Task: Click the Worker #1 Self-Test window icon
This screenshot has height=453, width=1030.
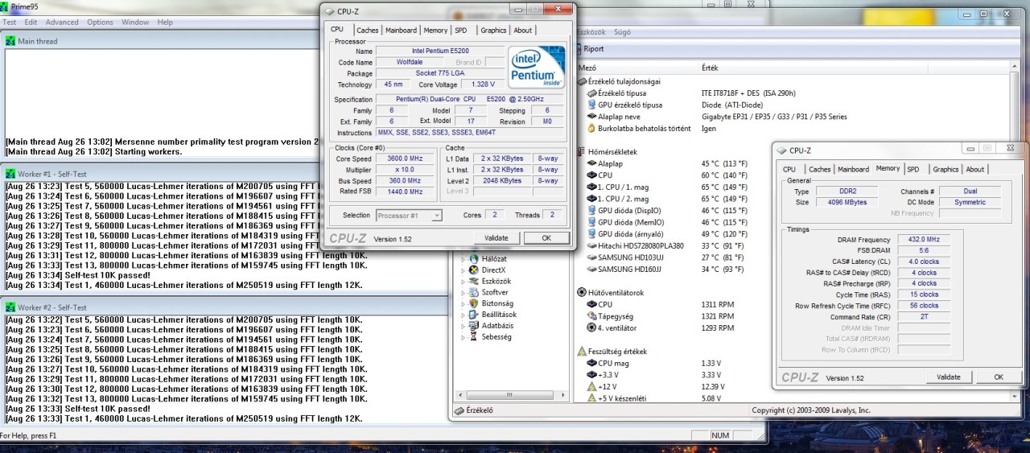Action: (x=10, y=174)
